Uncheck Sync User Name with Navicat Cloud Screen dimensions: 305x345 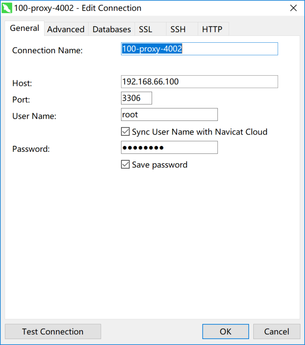pyautogui.click(x=125, y=131)
